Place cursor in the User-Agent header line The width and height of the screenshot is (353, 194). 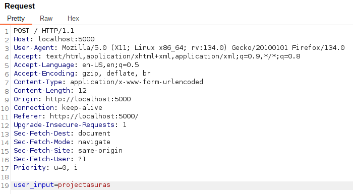point(179,48)
